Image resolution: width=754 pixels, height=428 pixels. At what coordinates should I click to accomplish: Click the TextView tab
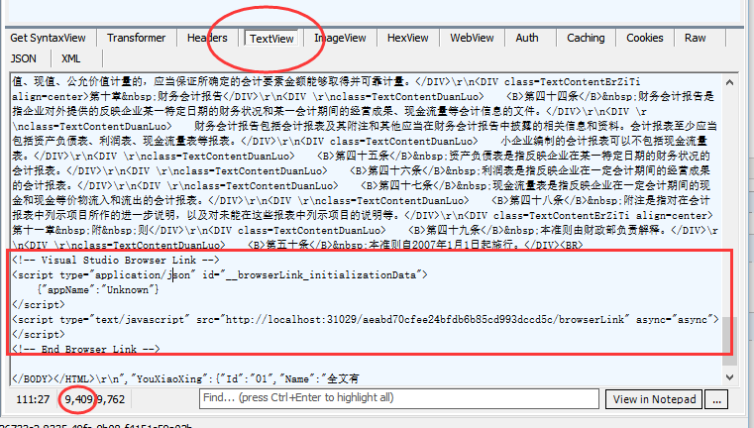click(271, 39)
